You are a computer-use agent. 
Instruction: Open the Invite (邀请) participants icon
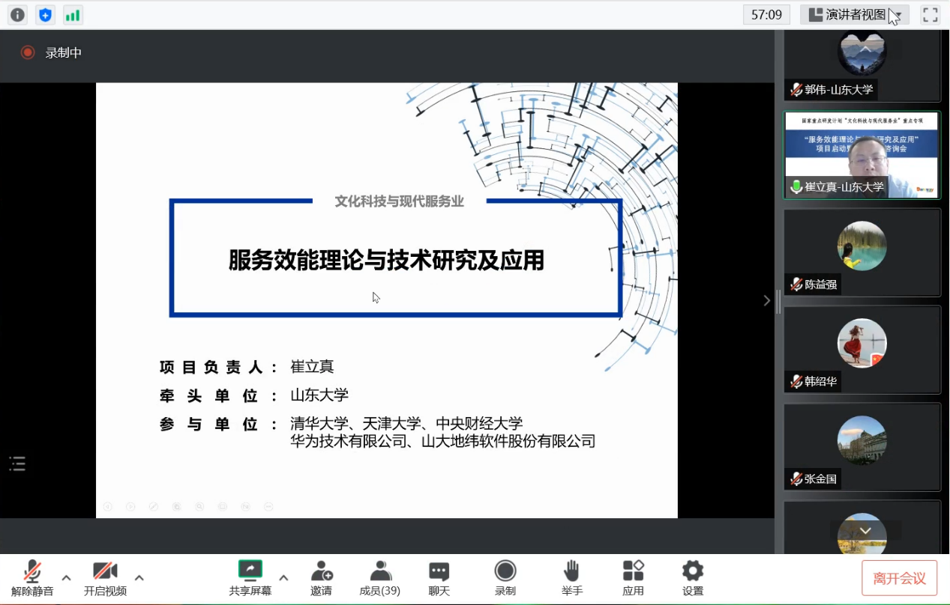[x=321, y=578]
